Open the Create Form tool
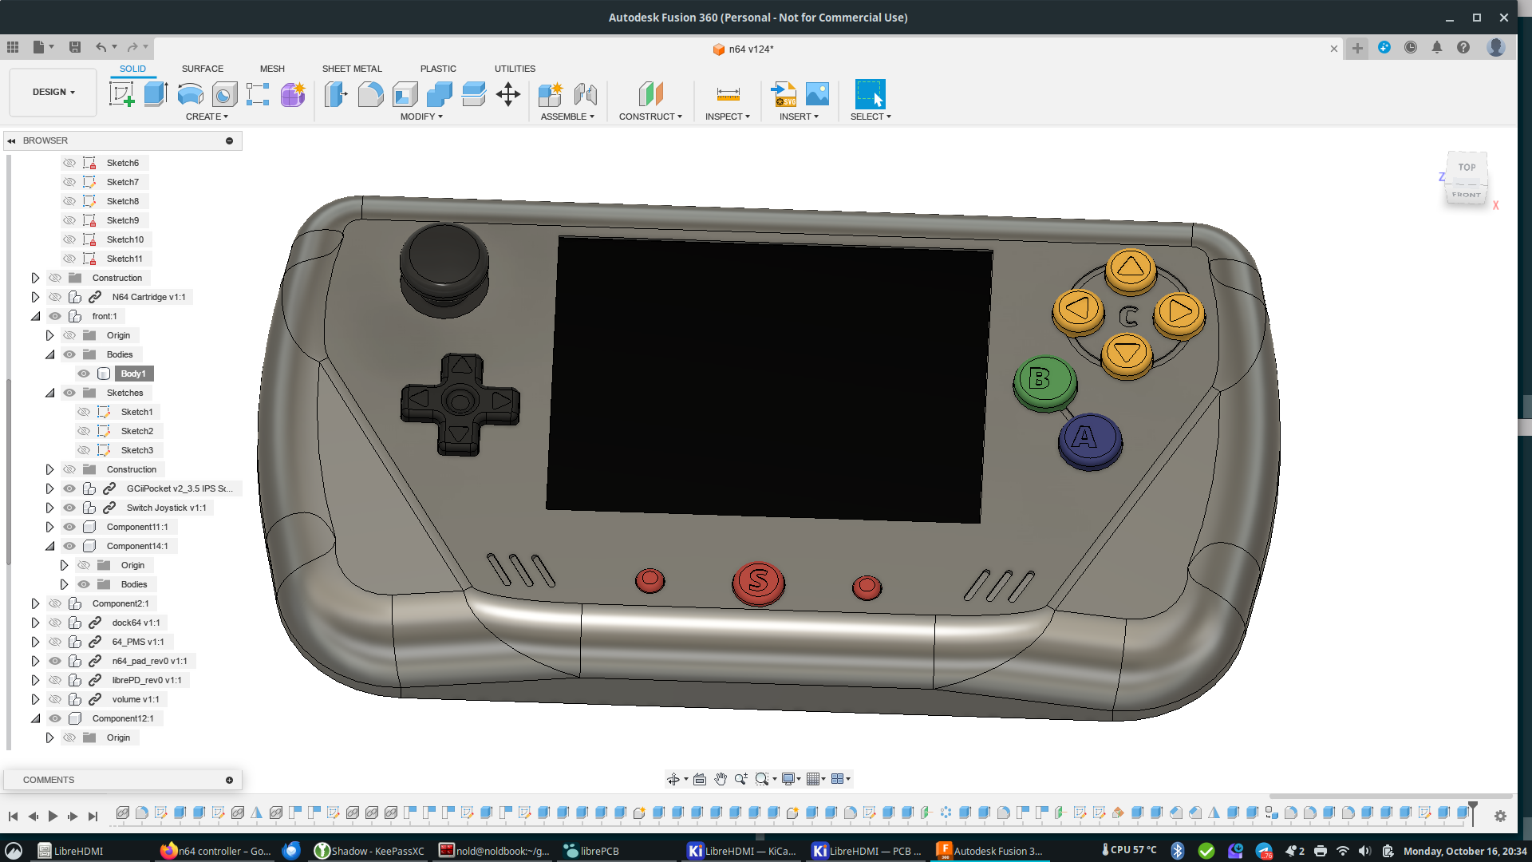This screenshot has width=1532, height=862. [293, 94]
